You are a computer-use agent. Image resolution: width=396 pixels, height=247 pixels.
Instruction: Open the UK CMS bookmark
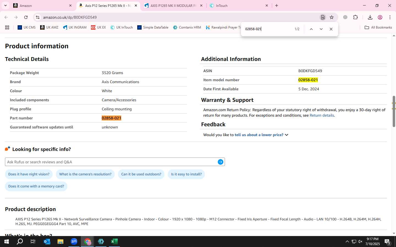(26, 27)
